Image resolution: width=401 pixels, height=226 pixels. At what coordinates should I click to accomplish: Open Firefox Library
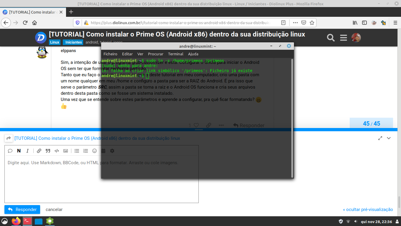[355, 23]
